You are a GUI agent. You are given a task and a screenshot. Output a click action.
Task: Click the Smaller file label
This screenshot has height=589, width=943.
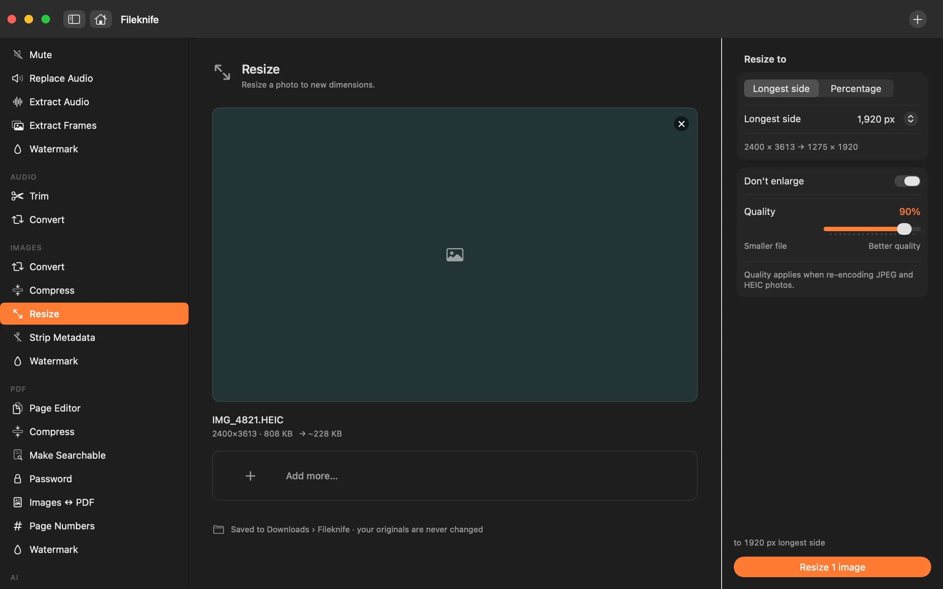click(765, 246)
